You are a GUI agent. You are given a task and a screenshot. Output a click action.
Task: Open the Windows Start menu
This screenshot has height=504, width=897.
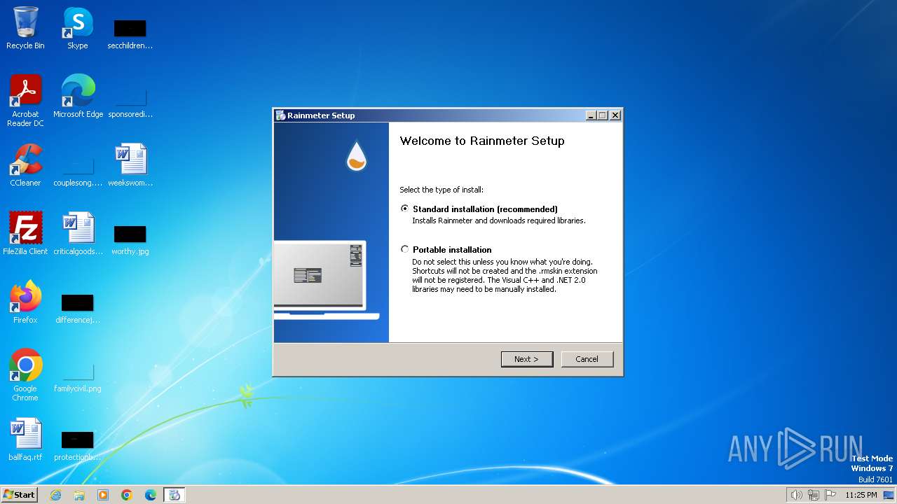click(19, 495)
